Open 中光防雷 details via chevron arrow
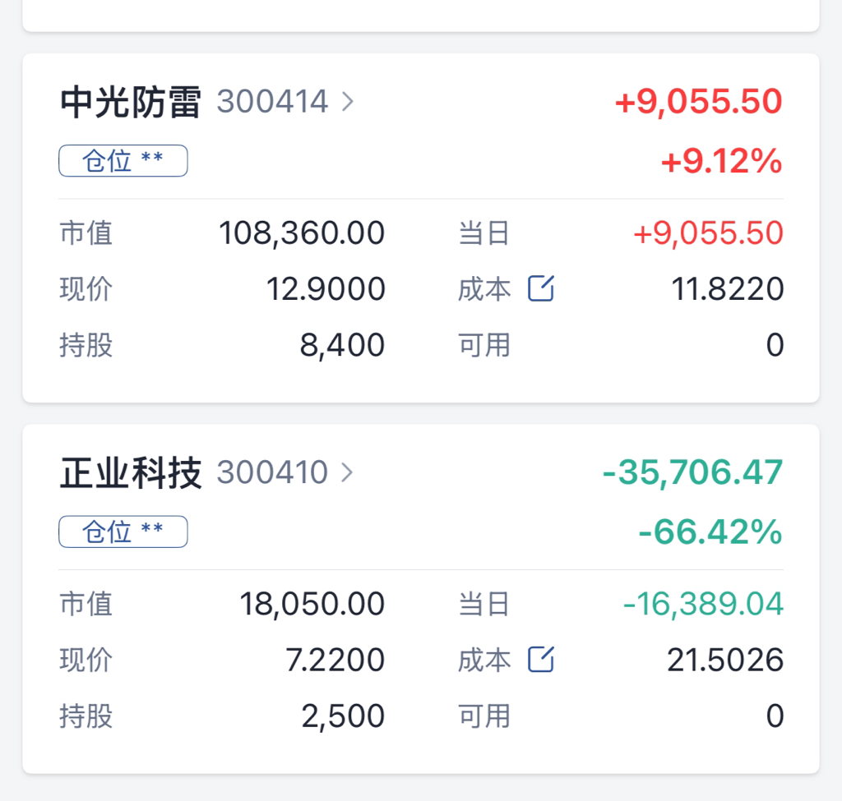The width and height of the screenshot is (842, 801). pos(348,101)
